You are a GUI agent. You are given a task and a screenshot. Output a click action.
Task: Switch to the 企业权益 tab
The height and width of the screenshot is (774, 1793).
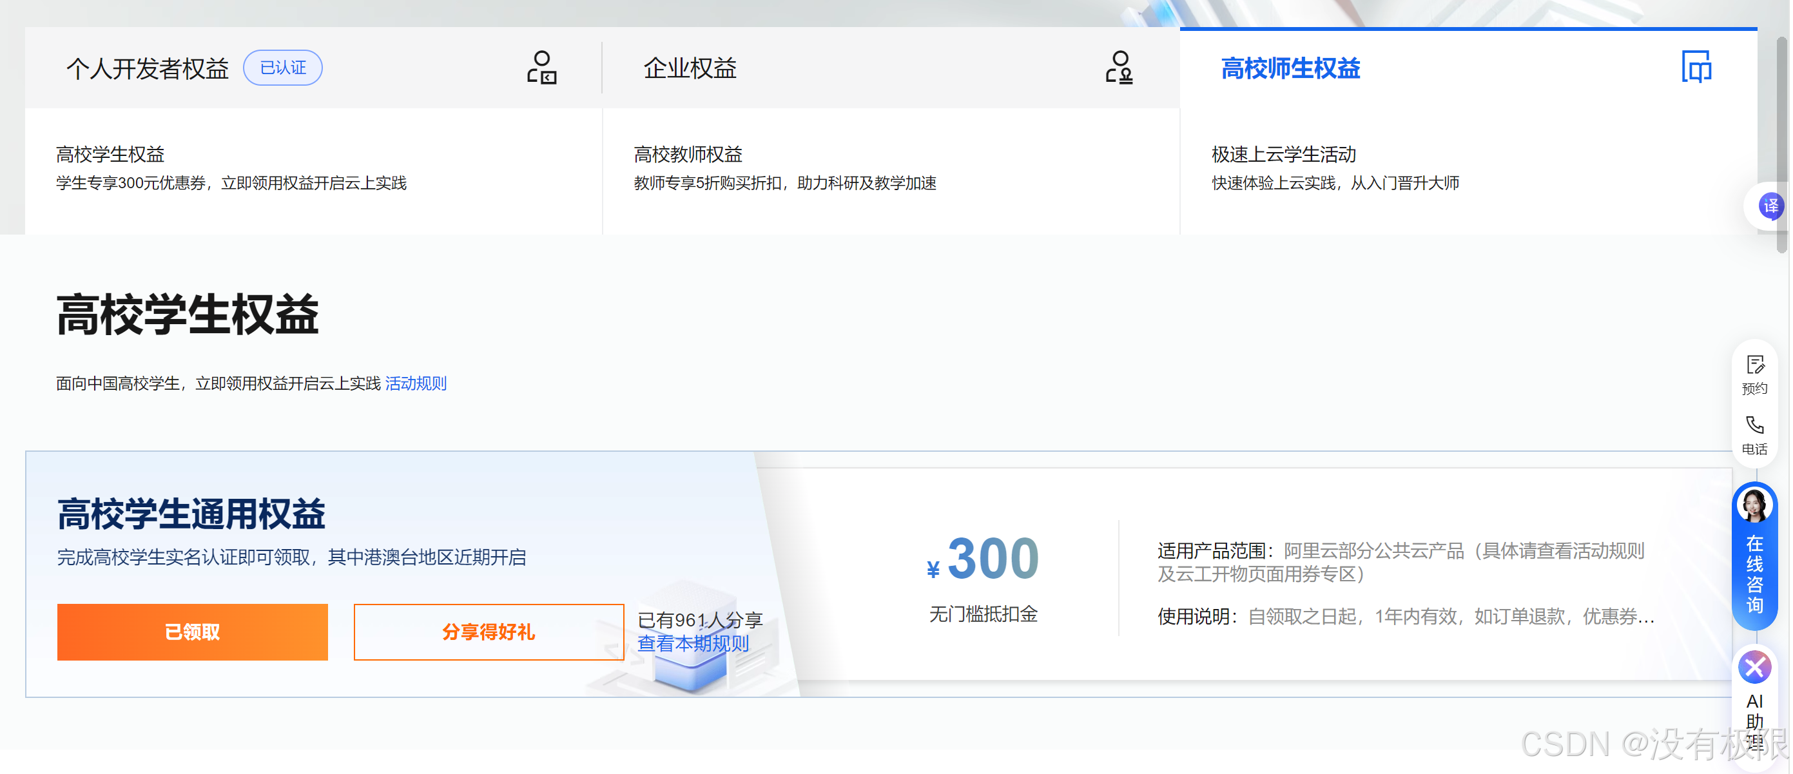[x=689, y=69]
